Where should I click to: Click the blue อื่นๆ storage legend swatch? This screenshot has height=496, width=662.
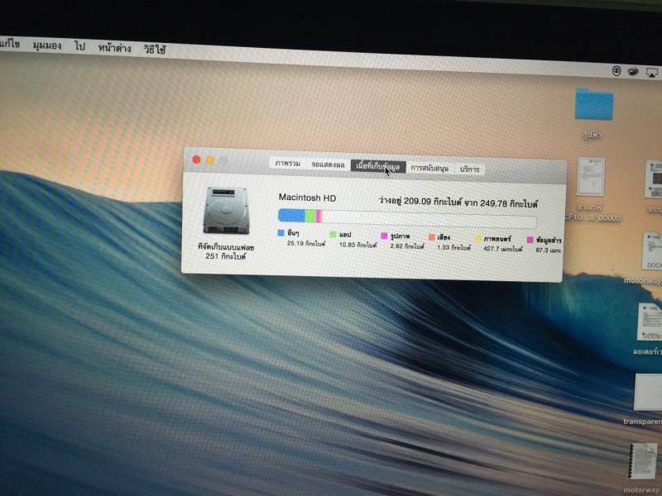click(281, 233)
